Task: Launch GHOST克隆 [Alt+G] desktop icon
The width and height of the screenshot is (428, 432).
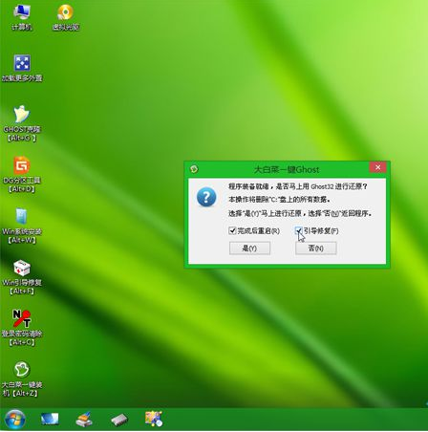Action: [x=22, y=123]
